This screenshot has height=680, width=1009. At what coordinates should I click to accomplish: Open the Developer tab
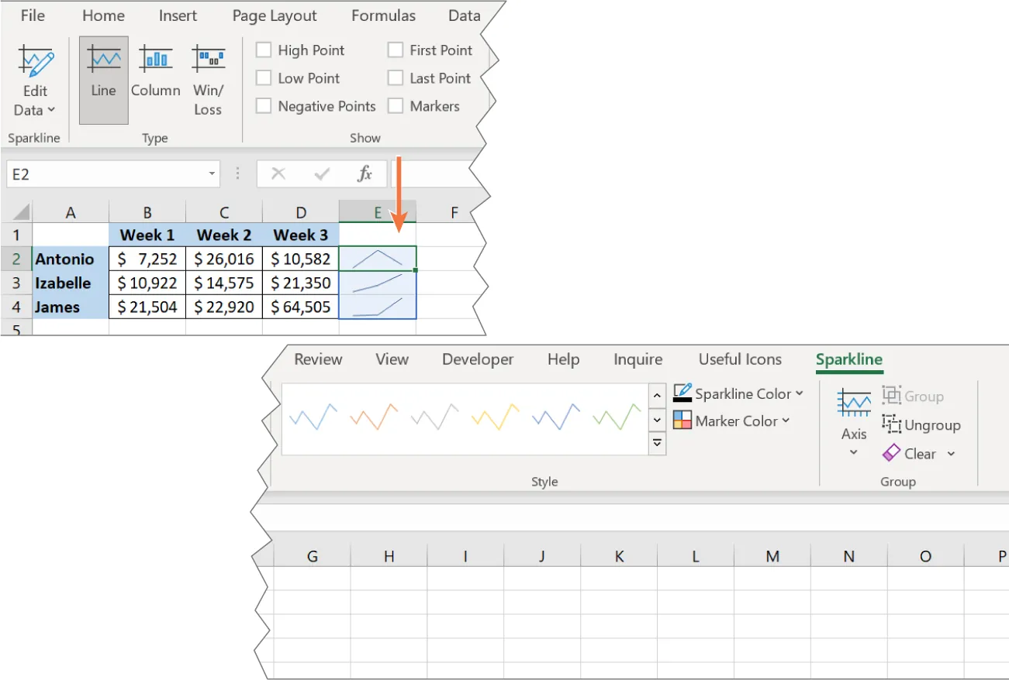pyautogui.click(x=477, y=359)
